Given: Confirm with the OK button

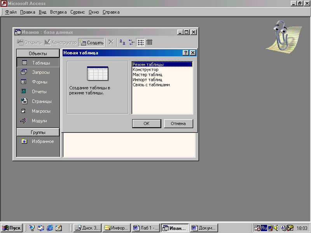Looking at the screenshot, I should coord(147,123).
